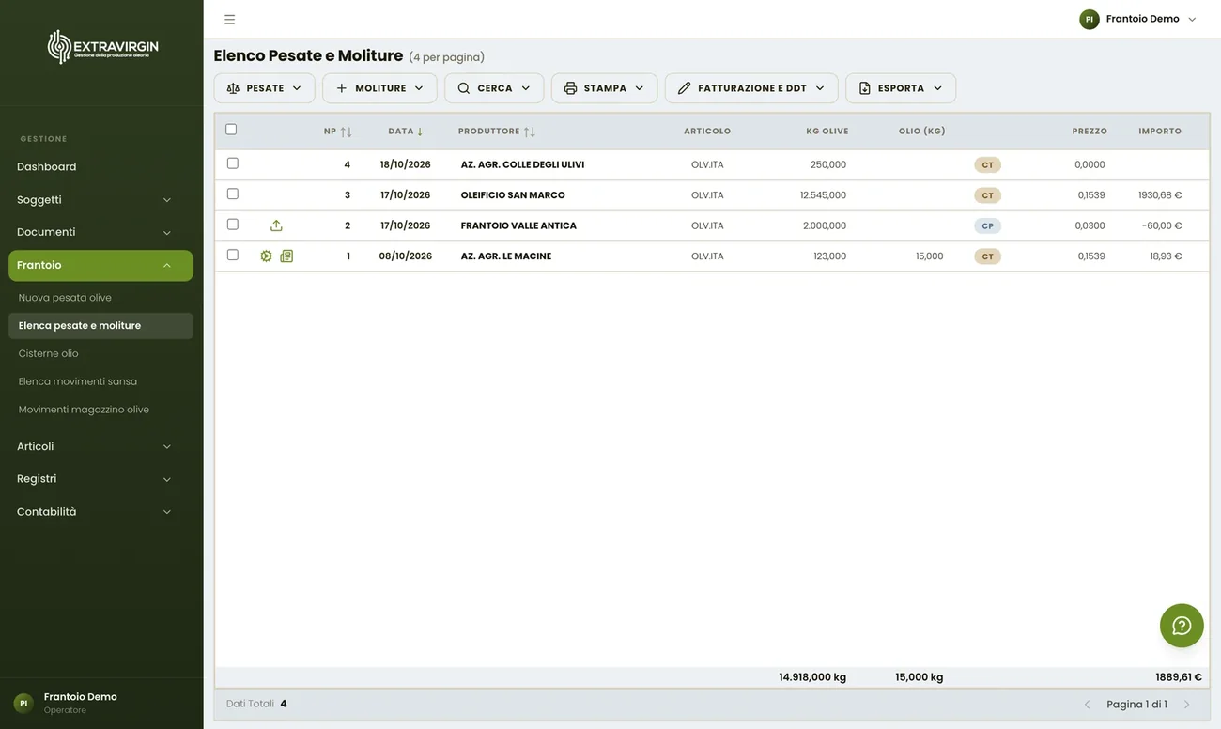Open the Frantoio Demo account menu
This screenshot has width=1221, height=729.
tap(1138, 19)
